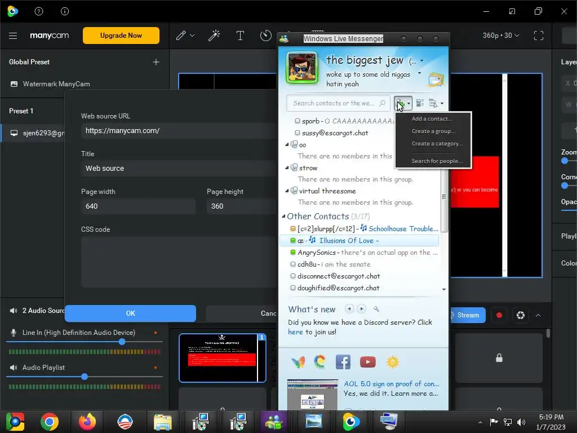Adjust Line In volume slider
Viewport: 577px width, 433px height.
click(122, 342)
